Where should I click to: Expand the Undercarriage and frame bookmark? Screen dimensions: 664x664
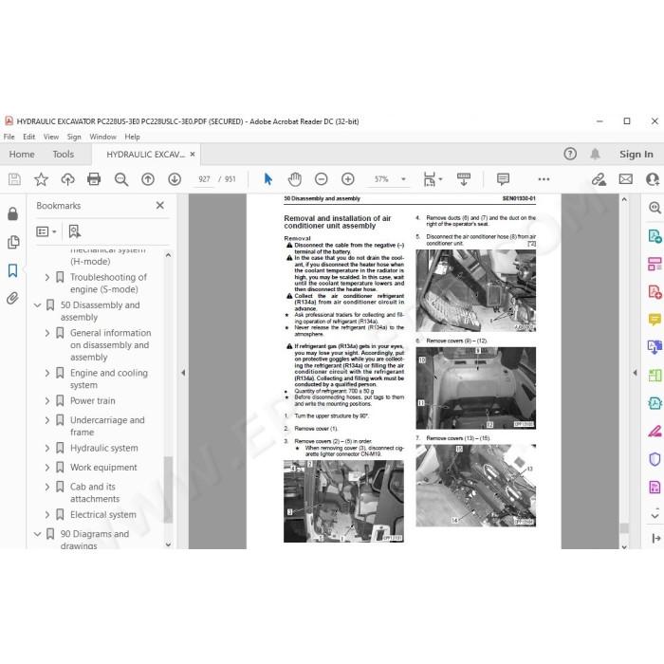click(47, 420)
